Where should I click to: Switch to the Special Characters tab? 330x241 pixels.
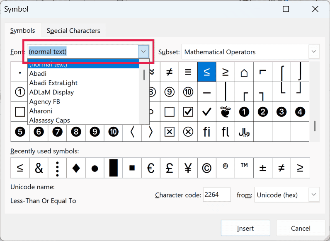point(73,31)
